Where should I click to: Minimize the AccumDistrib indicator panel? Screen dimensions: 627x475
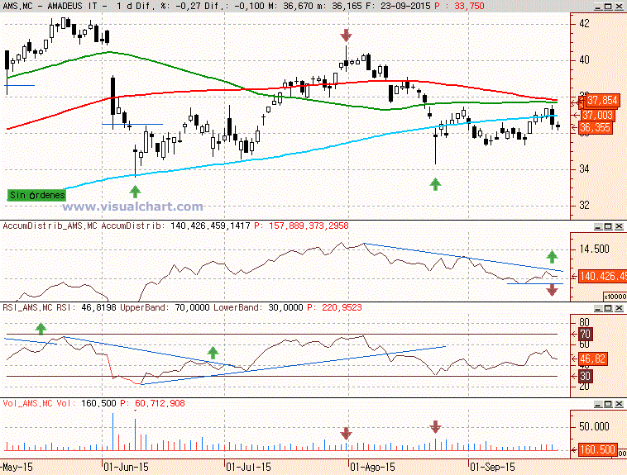(x=598, y=226)
